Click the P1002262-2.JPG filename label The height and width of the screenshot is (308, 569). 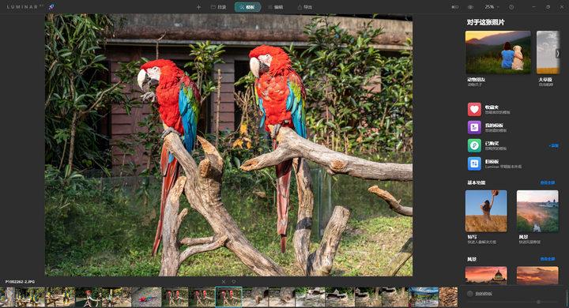(20, 282)
